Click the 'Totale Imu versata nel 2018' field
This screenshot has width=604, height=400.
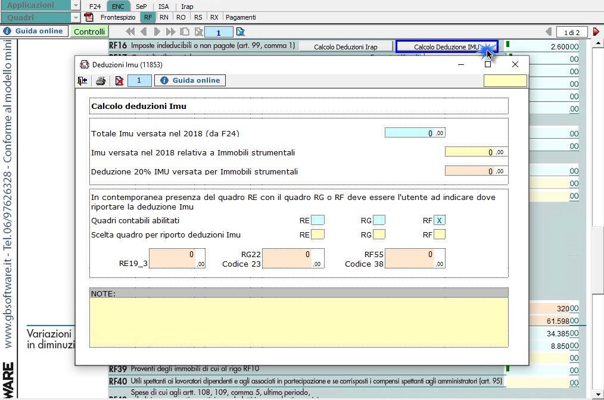415,133
